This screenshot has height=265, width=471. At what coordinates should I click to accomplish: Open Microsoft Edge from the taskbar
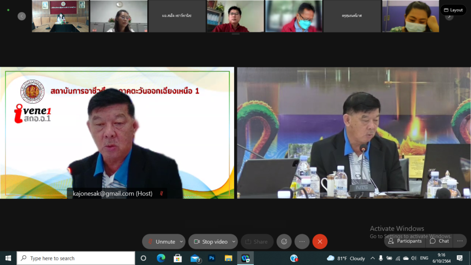coord(161,258)
